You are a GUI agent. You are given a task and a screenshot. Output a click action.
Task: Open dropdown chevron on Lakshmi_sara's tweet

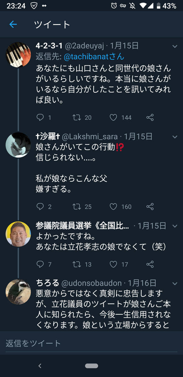point(175,137)
